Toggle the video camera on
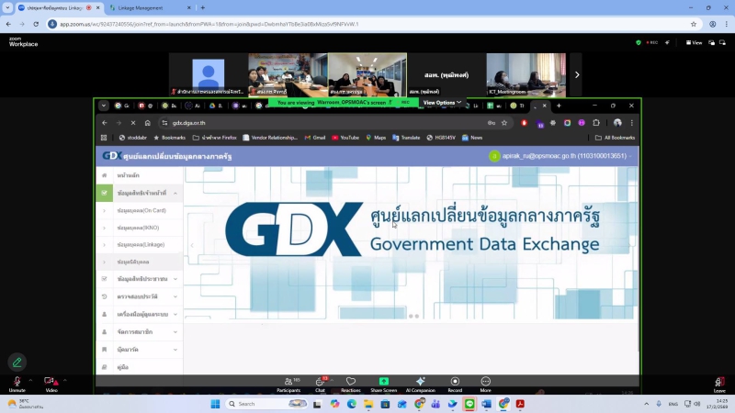Screen dimensions: 735x413 coord(51,383)
